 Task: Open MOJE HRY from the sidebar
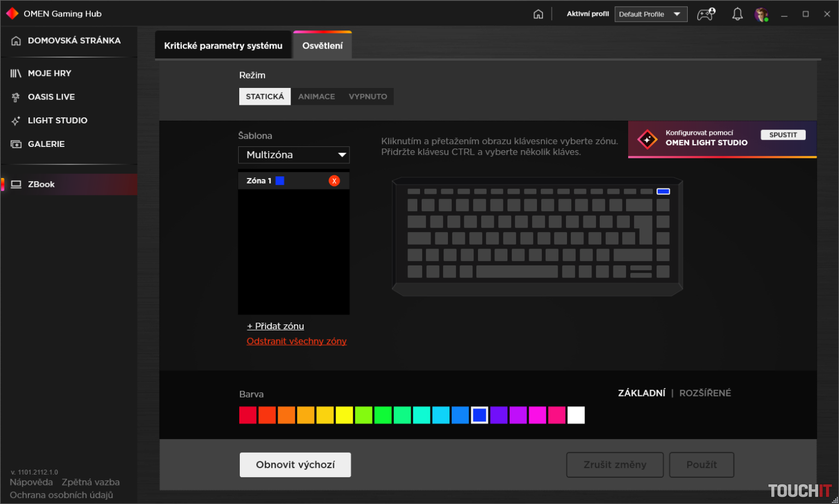point(50,73)
